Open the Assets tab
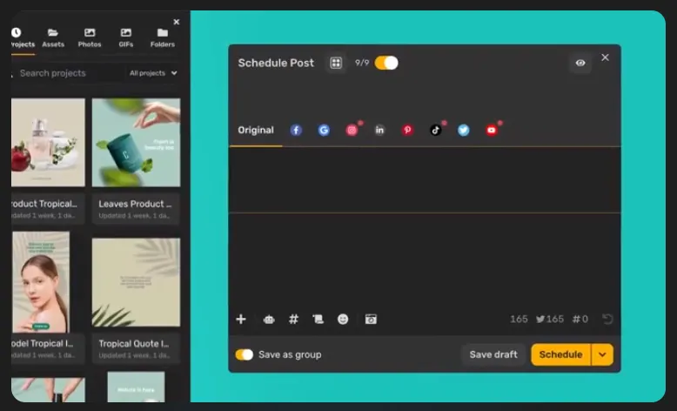This screenshot has width=677, height=411. [53, 38]
